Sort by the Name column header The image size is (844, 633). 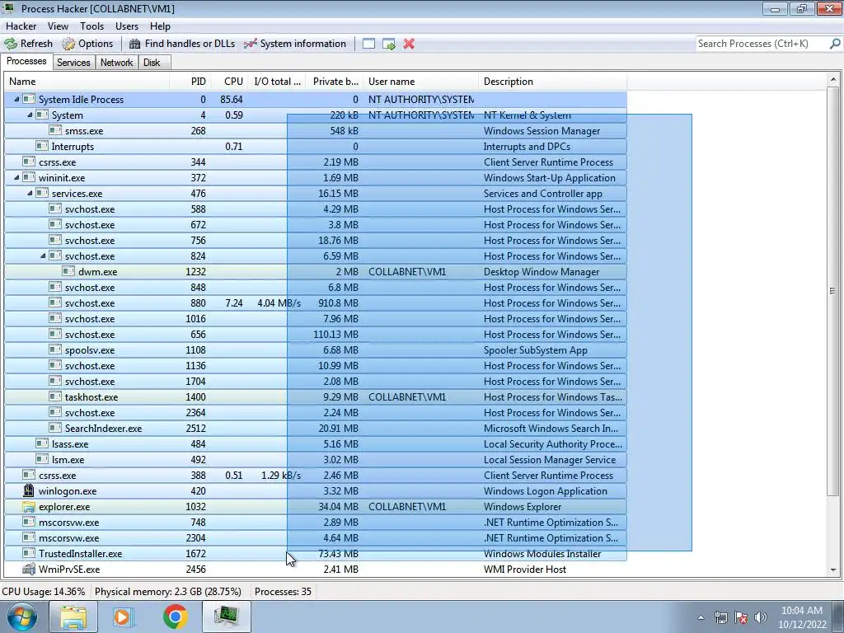[x=87, y=82]
